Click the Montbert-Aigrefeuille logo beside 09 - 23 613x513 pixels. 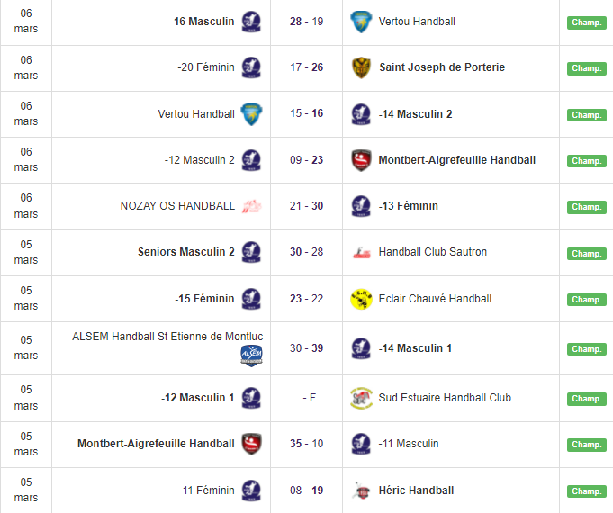[361, 160]
